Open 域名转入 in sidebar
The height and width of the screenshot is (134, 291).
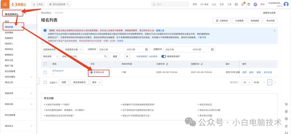[x=9, y=44]
